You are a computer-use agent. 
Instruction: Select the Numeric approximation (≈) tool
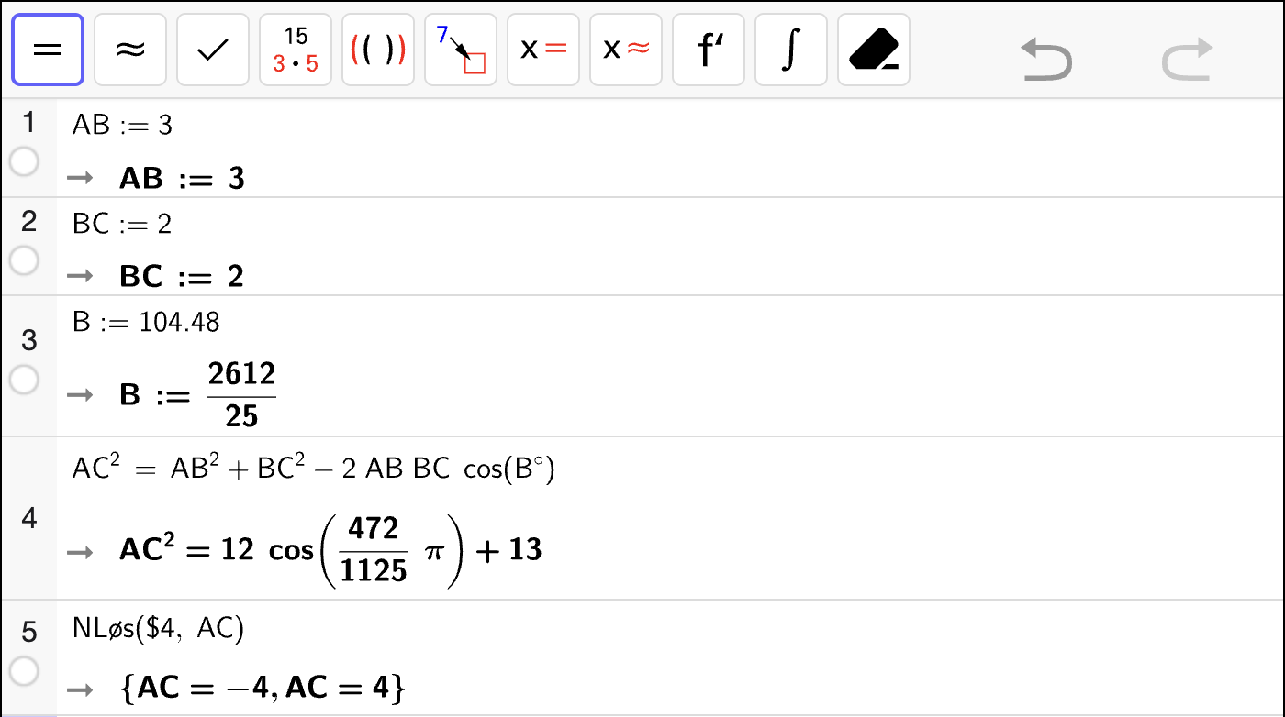[x=130, y=50]
